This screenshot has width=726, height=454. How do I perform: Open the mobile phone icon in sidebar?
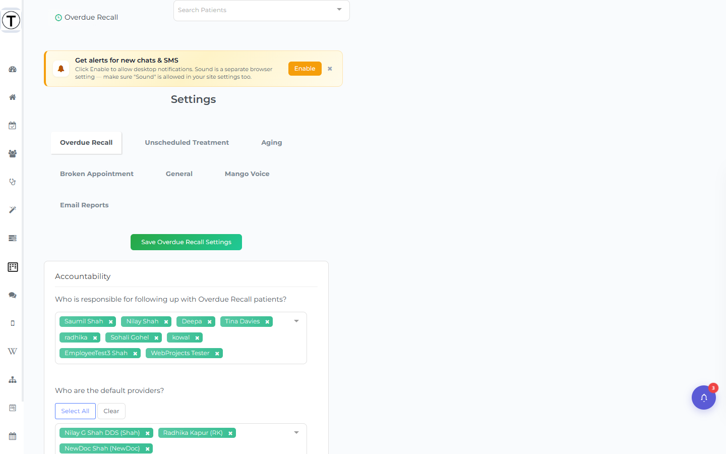tap(13, 323)
